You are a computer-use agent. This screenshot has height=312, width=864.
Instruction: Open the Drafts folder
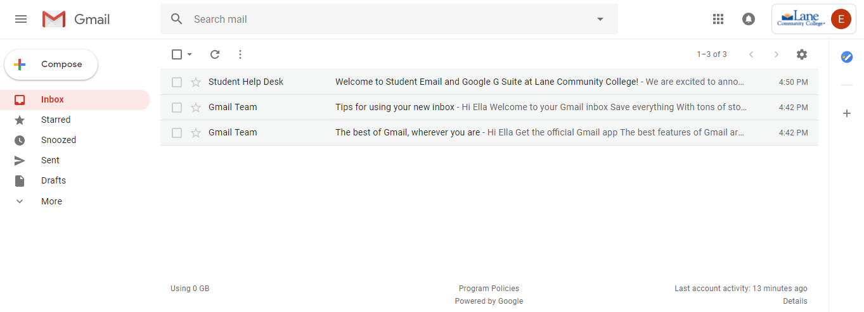point(53,180)
